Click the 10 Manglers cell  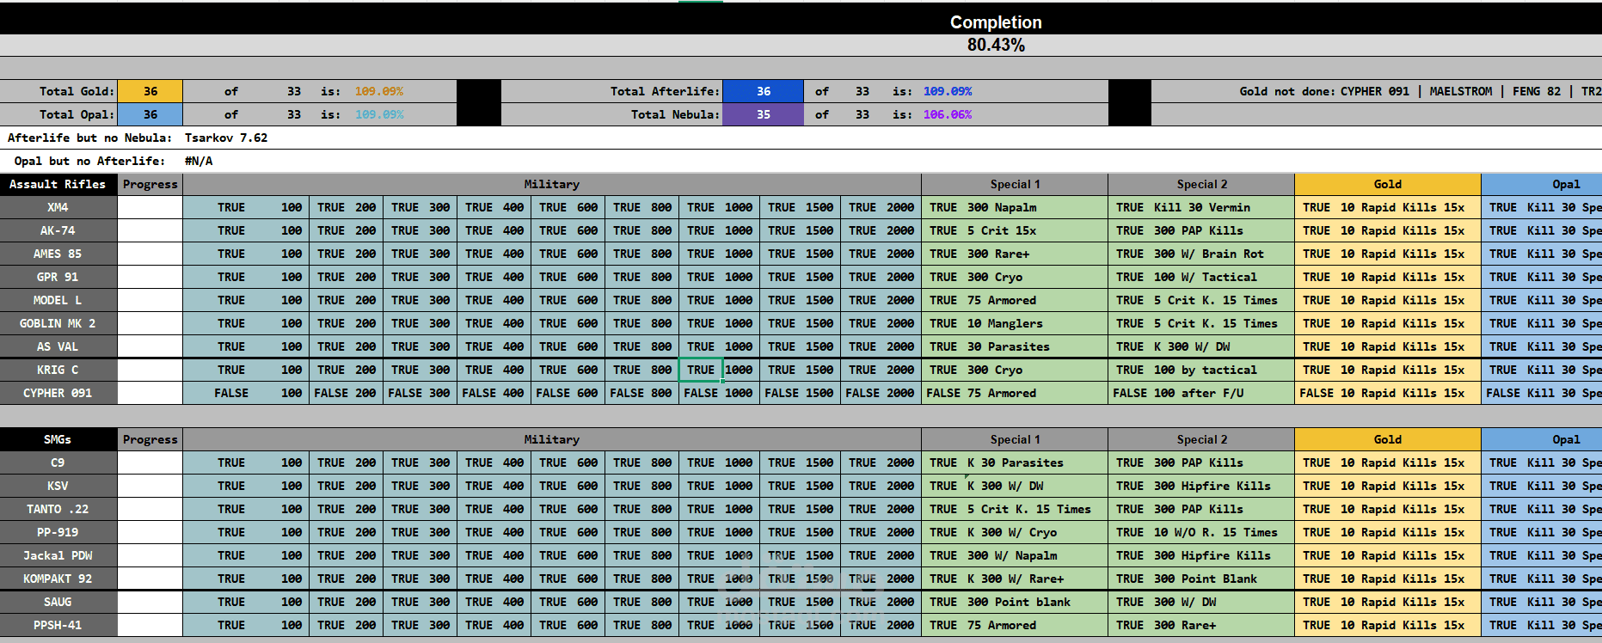tap(1035, 323)
